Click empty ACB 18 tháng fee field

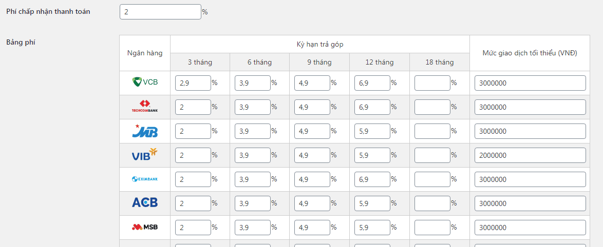(x=432, y=203)
